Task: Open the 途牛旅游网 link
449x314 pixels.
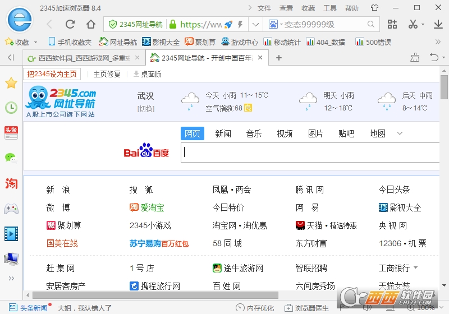Action: pos(237,268)
